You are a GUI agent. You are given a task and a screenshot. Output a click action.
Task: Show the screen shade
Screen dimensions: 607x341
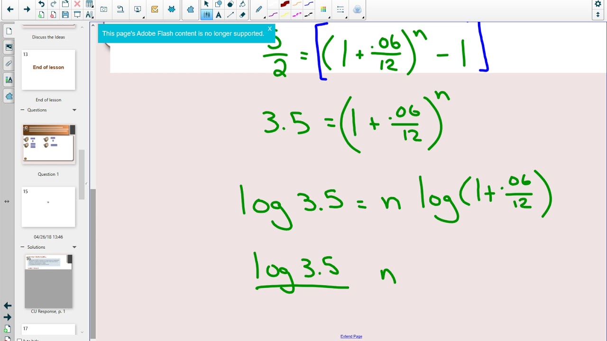click(77, 15)
